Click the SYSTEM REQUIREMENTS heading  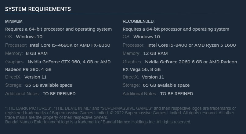pos(38,9)
